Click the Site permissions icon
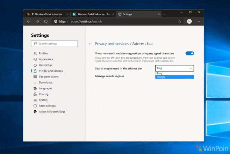The width and height of the screenshot is (230, 154). click(x=35, y=77)
